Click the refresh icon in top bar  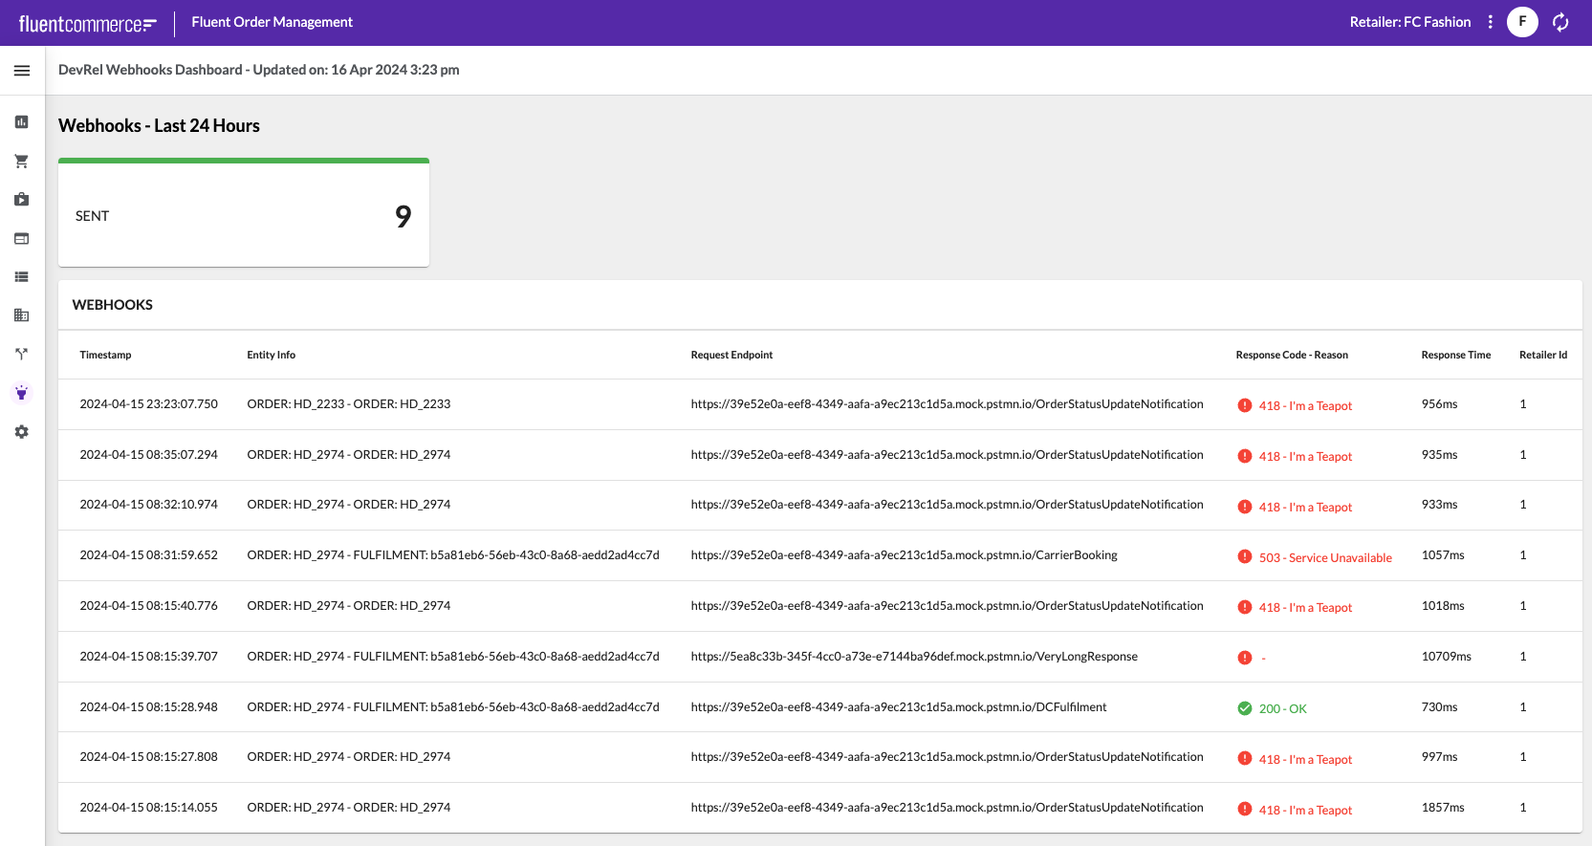click(x=1560, y=22)
